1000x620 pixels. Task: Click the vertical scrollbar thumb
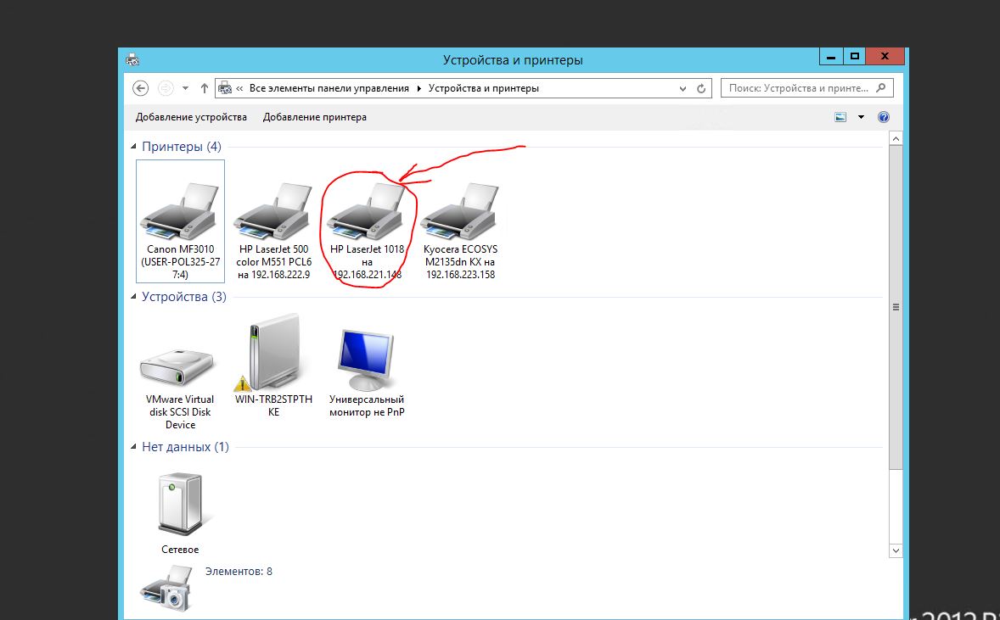(x=896, y=308)
